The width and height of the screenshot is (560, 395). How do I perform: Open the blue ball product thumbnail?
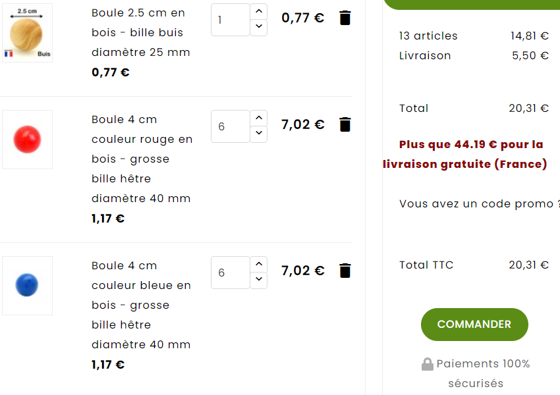27,286
